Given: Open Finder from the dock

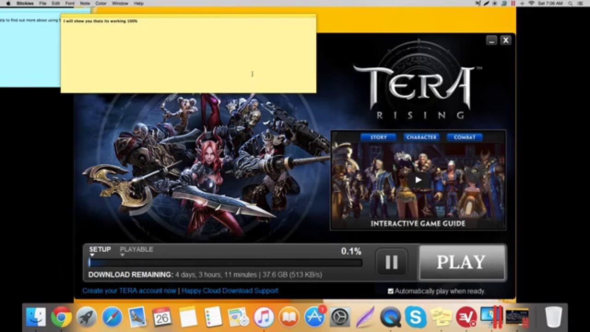Looking at the screenshot, I should 36,317.
